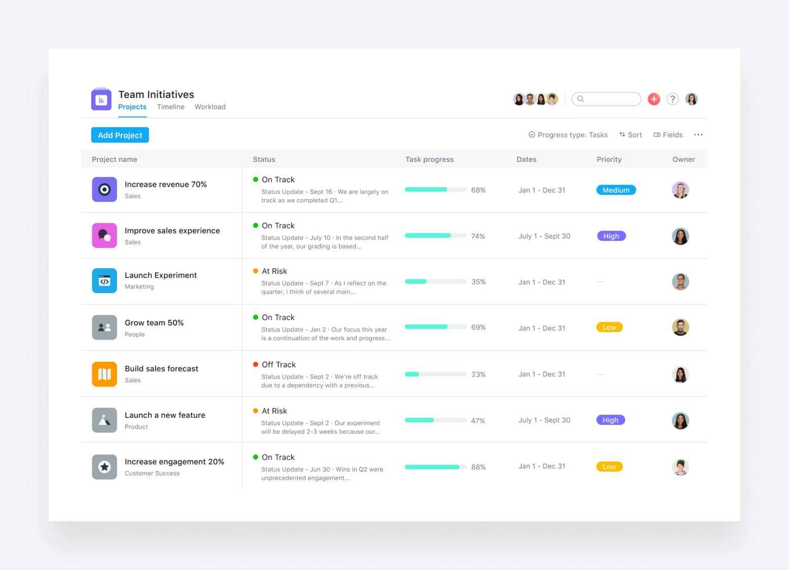Open the Build sales forecast map icon

click(104, 374)
